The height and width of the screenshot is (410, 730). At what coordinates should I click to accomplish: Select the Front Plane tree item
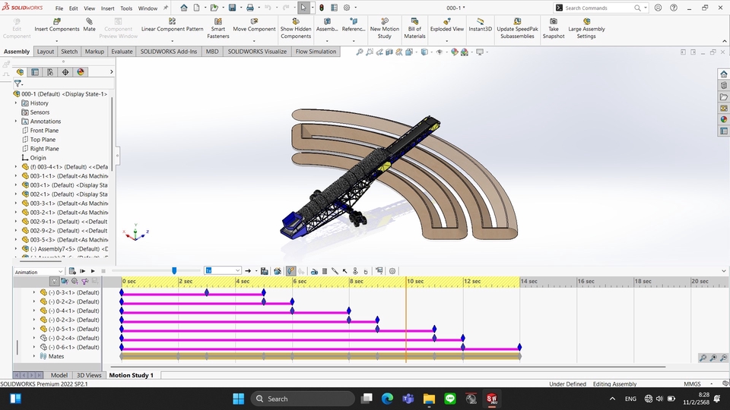tap(44, 131)
